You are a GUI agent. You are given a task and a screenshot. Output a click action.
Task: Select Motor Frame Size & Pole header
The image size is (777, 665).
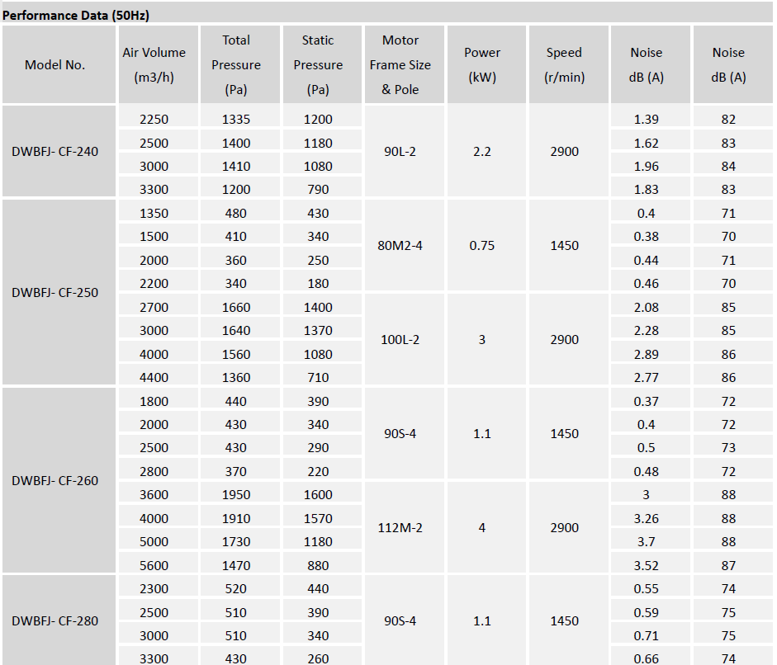pos(400,64)
